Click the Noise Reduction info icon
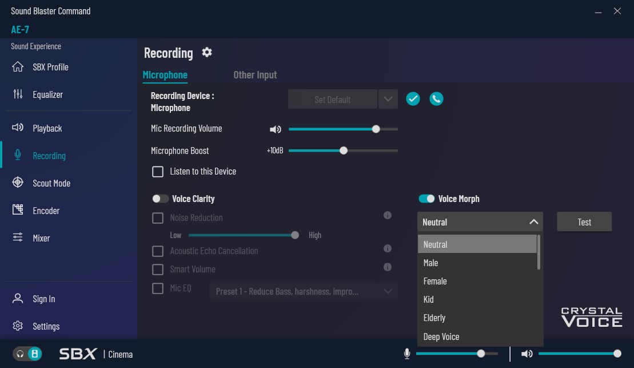634x368 pixels. coord(388,215)
